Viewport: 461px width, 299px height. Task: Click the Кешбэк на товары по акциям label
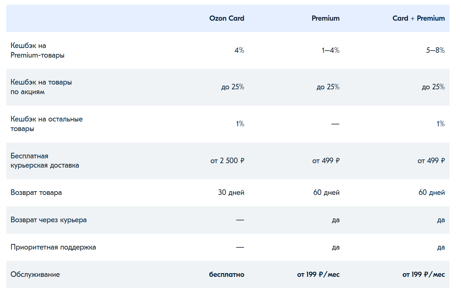point(41,87)
